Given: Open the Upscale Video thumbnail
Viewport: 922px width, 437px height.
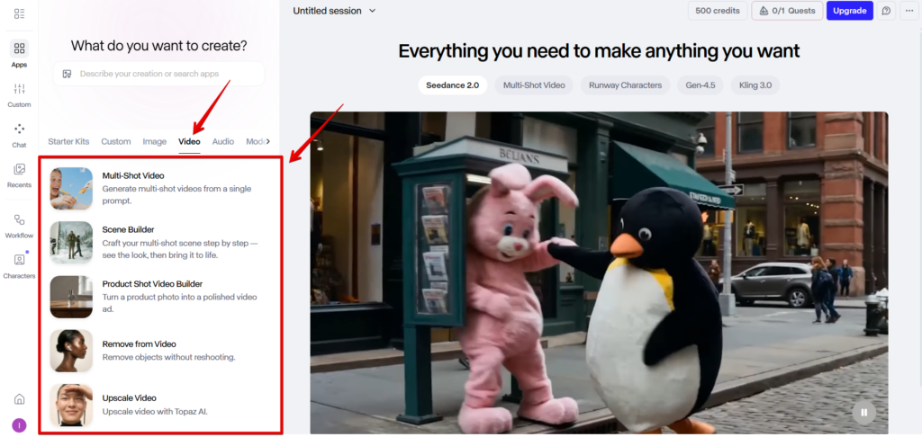Looking at the screenshot, I should point(71,405).
